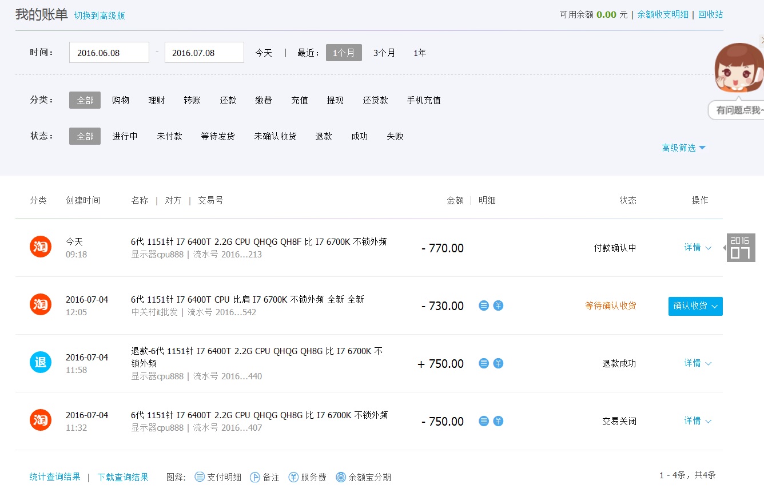Open payment detail icon for +750.00 refund
Viewport: 764px width, 488px height.
484,363
